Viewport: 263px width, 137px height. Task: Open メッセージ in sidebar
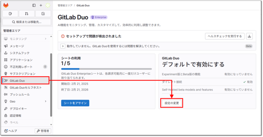(x=25, y=46)
